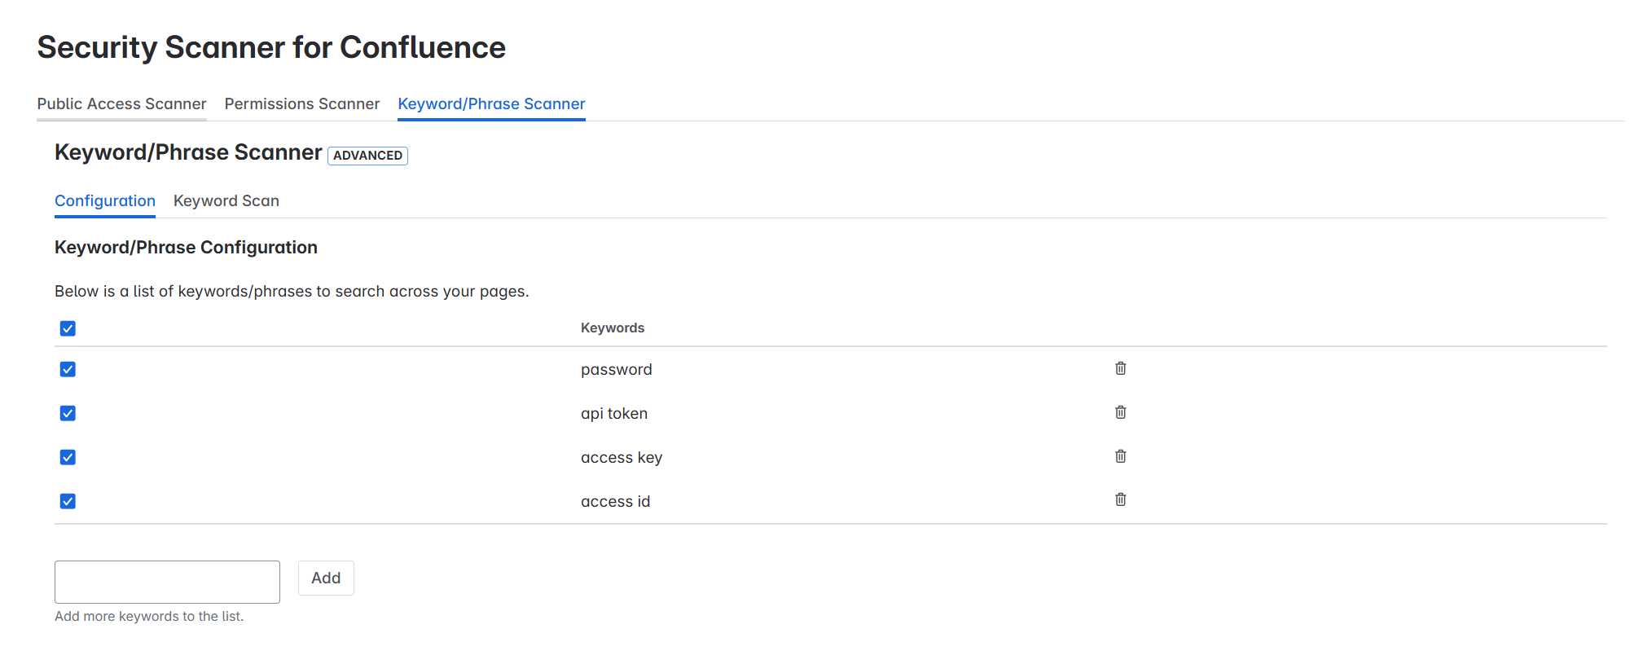This screenshot has height=664, width=1639.
Task: Select the Keyword/Phrase Scanner tab
Action: (x=491, y=103)
